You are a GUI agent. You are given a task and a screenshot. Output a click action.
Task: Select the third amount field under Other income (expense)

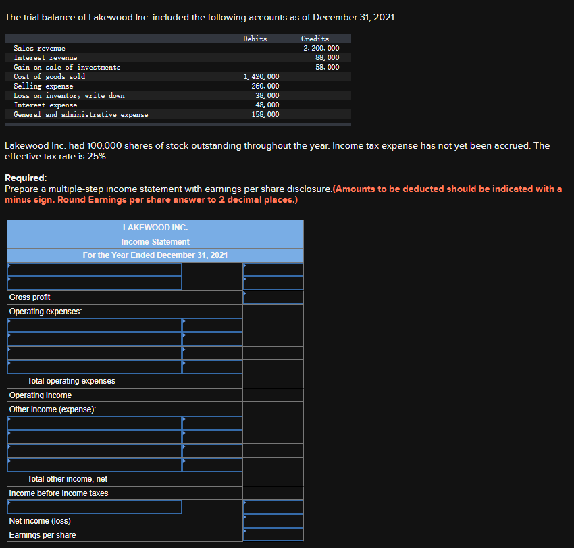point(212,451)
